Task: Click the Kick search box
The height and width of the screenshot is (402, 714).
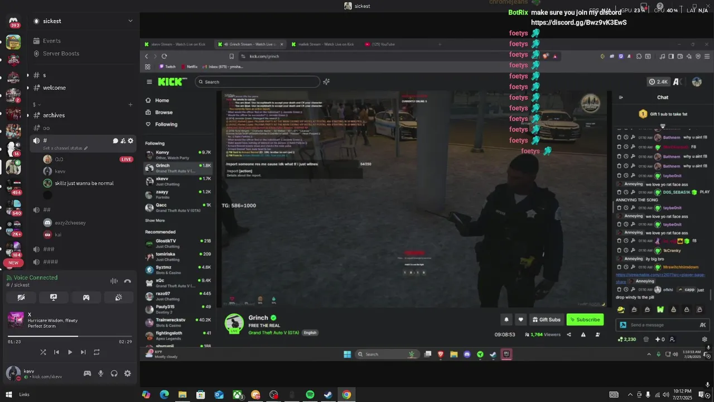Action: [x=258, y=82]
